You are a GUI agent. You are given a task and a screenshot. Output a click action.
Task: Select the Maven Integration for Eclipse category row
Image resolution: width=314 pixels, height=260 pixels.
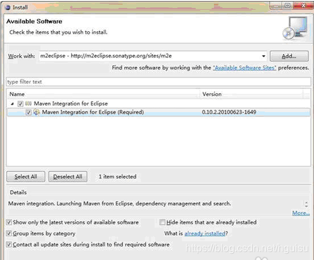pyautogui.click(x=159, y=104)
